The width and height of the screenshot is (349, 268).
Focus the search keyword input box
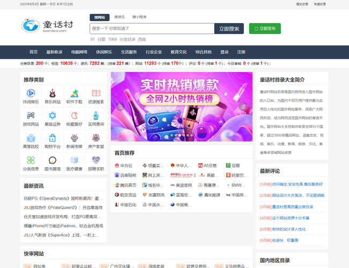click(x=151, y=28)
